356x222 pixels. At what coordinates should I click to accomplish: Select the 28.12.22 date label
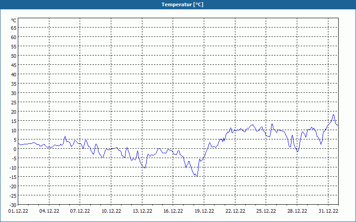[297, 211]
